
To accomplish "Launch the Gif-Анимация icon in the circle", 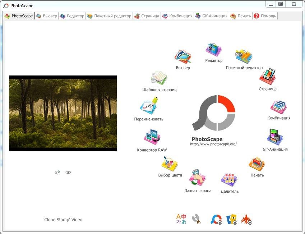I will (275, 137).
